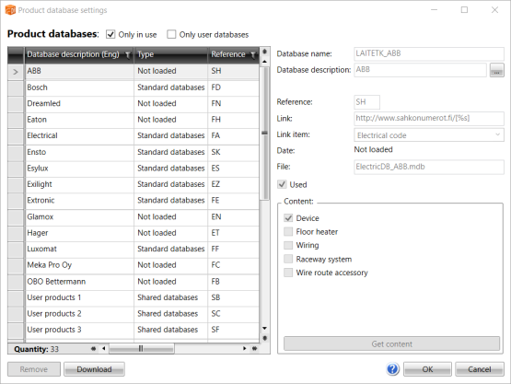Open the help question mark button
Viewport: 511px width, 384px height.
(x=393, y=369)
